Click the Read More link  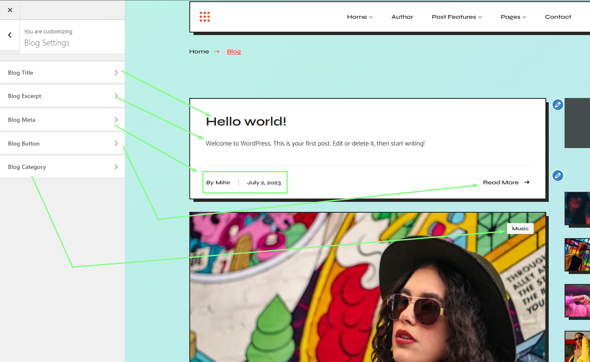(506, 182)
